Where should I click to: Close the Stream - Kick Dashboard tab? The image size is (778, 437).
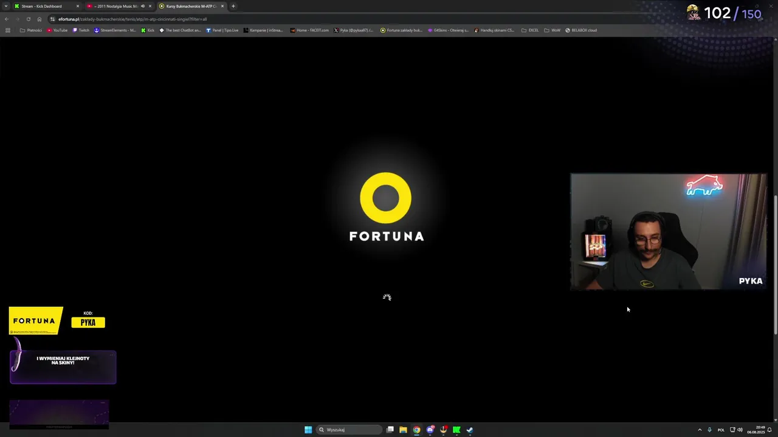(x=78, y=6)
